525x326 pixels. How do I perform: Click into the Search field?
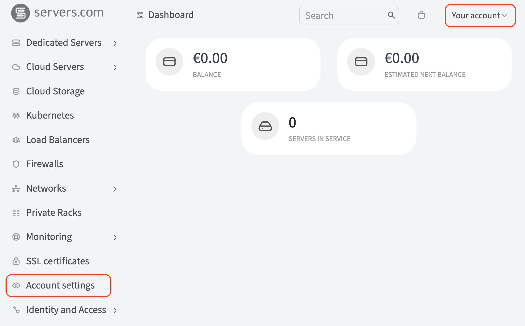(349, 16)
